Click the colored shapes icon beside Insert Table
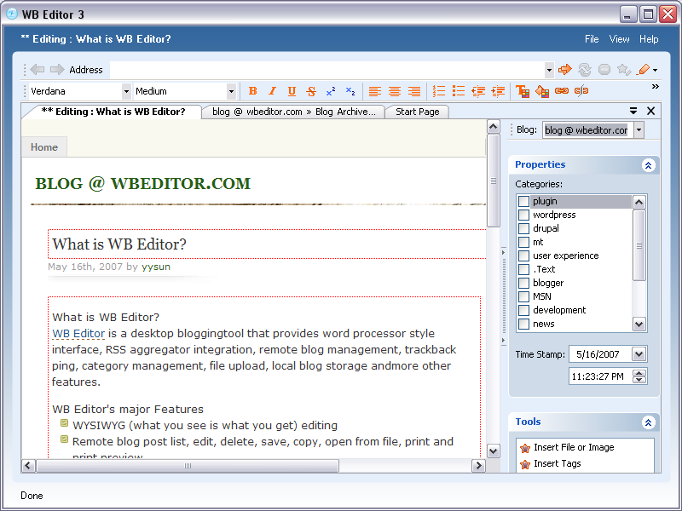The image size is (682, 511). tap(542, 91)
